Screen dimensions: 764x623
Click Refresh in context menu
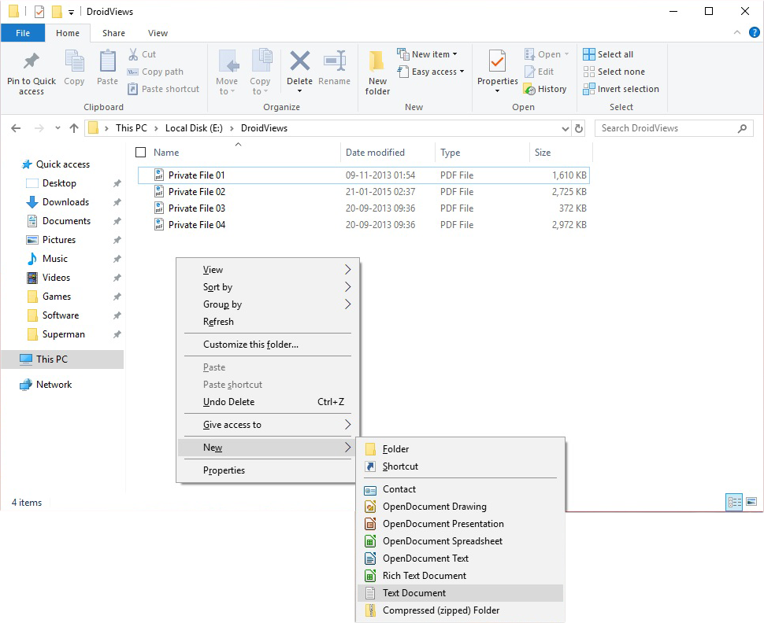pos(267,322)
